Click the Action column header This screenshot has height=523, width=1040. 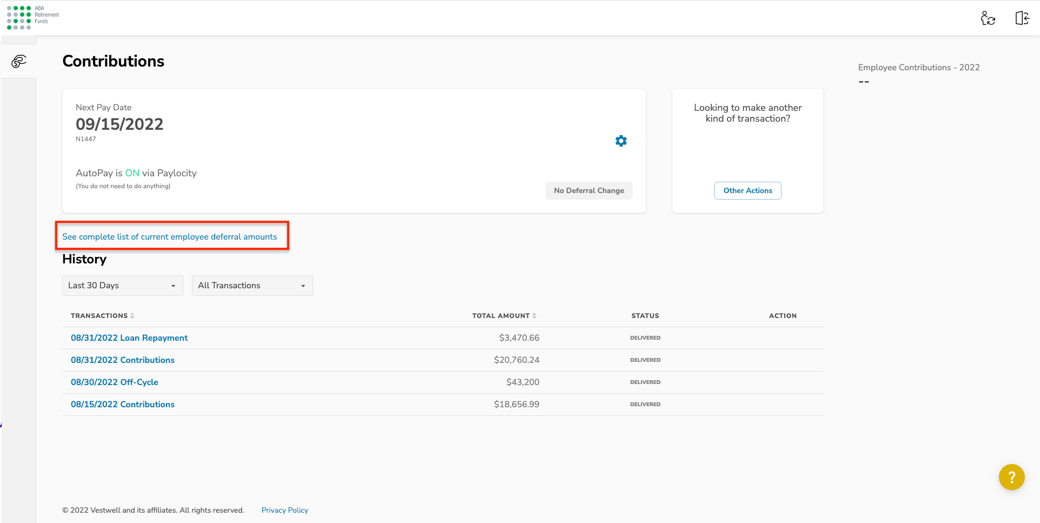(x=783, y=316)
